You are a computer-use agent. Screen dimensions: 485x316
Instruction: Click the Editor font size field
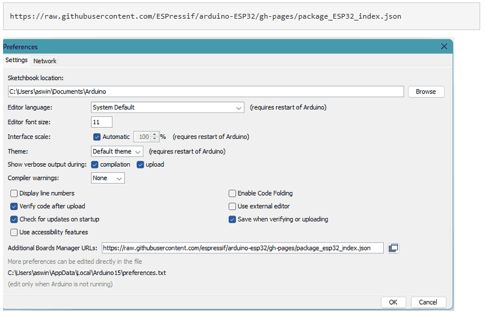tap(102, 122)
